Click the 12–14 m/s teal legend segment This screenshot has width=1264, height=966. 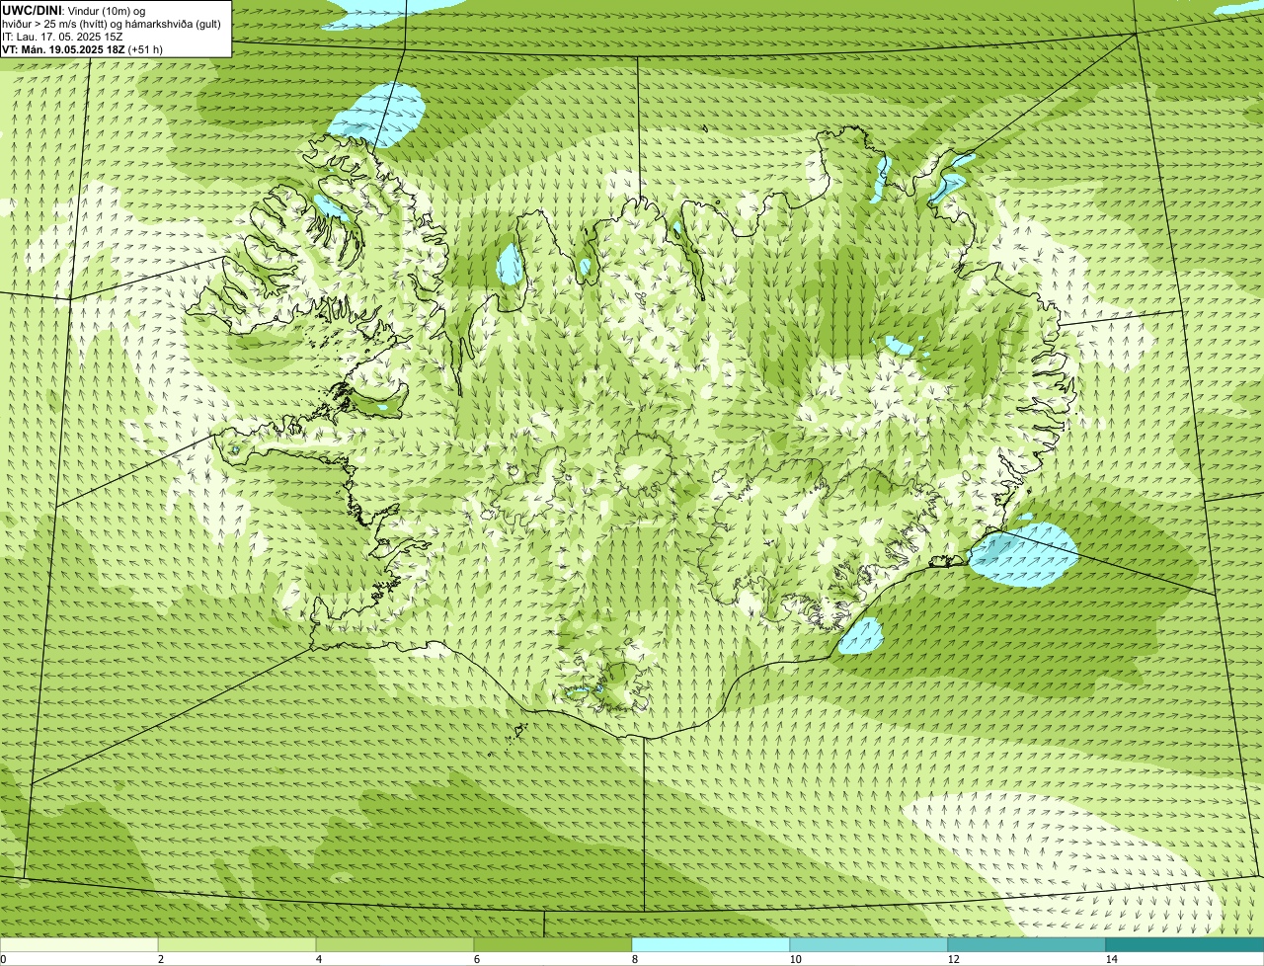[x=1027, y=945]
